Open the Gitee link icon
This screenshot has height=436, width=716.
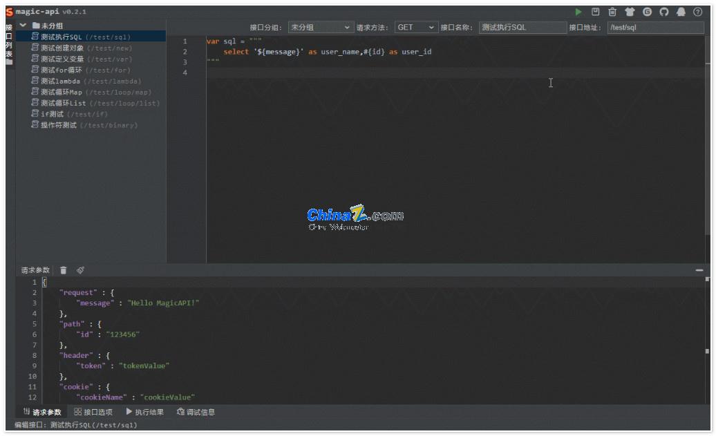point(647,12)
